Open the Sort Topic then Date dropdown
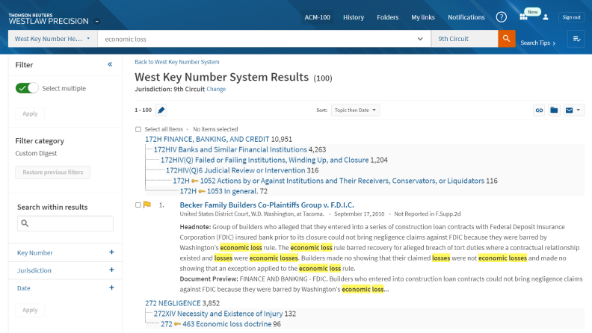Viewport: 592px width, 333px height. [x=355, y=110]
